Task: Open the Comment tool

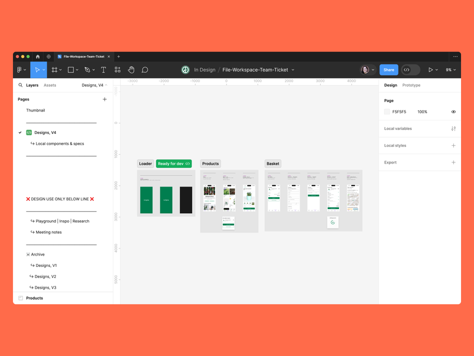Action: tap(144, 70)
